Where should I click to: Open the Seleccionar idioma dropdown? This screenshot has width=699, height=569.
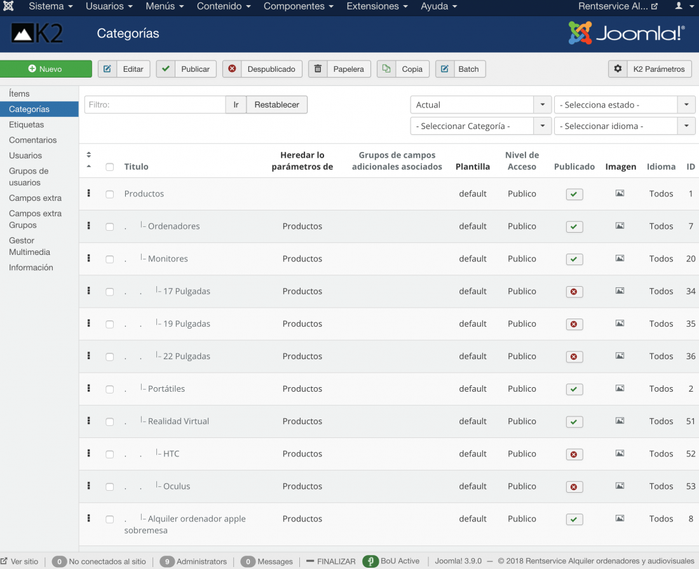click(625, 126)
